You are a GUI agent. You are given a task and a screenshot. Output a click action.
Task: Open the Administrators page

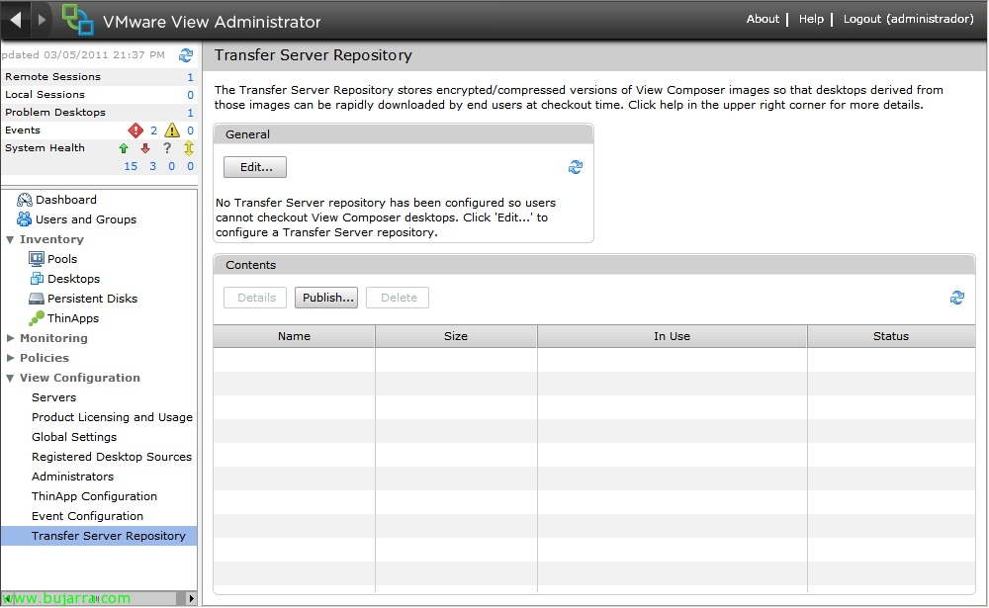coord(73,477)
